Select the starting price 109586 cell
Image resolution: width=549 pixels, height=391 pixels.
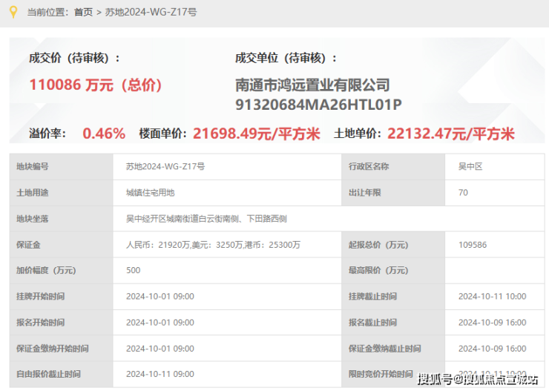click(x=494, y=245)
